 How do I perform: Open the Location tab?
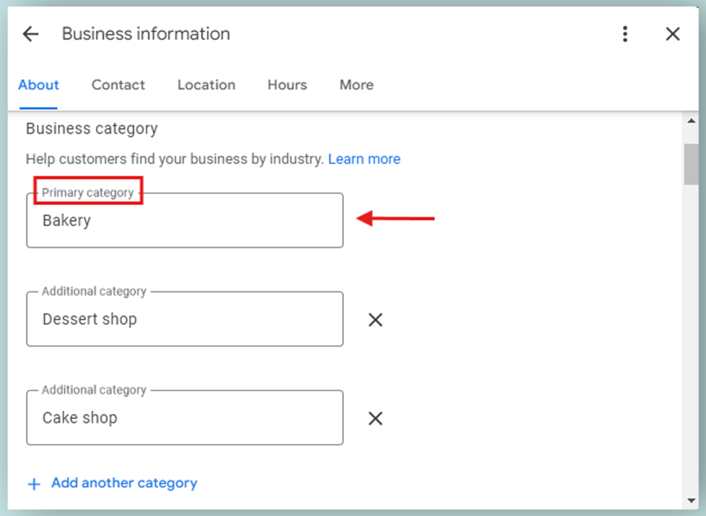point(206,85)
